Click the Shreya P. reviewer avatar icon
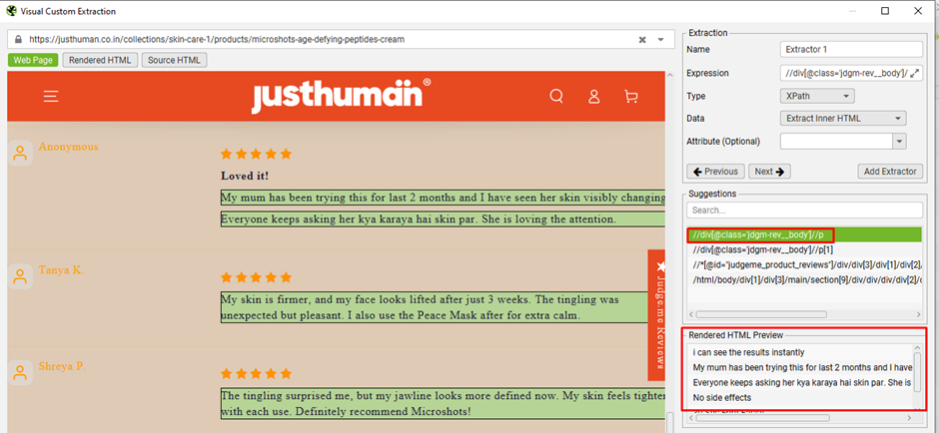The image size is (939, 433). 20,372
